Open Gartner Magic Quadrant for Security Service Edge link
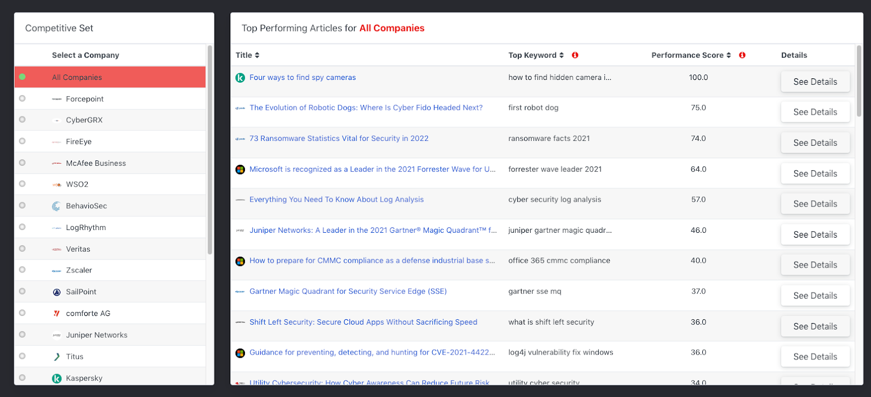Viewport: 871px width, 397px height. 348,291
